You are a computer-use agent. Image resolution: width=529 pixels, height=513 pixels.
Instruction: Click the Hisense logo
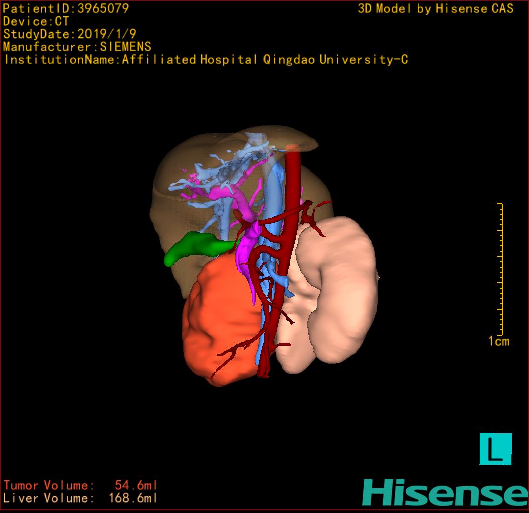coord(446,493)
